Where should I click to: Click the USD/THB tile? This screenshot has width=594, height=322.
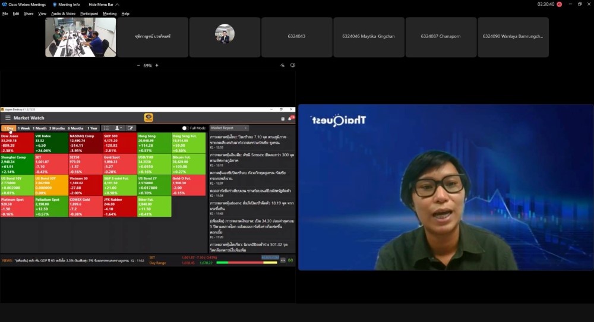[x=154, y=164]
